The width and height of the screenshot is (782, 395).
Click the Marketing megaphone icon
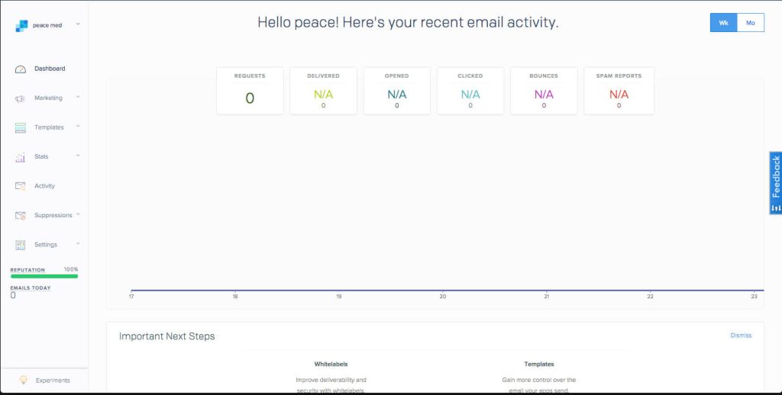click(x=21, y=98)
